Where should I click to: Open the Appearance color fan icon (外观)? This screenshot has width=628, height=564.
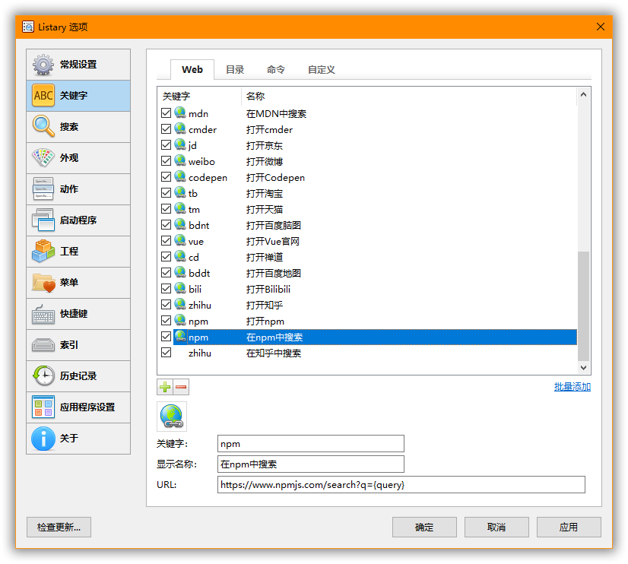[43, 157]
